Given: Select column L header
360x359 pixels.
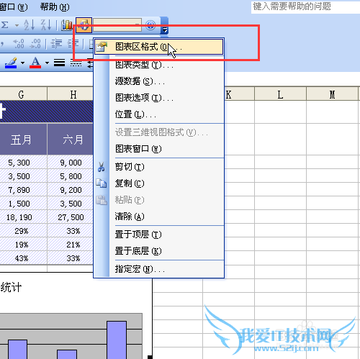Looking at the screenshot, I should point(280,94).
